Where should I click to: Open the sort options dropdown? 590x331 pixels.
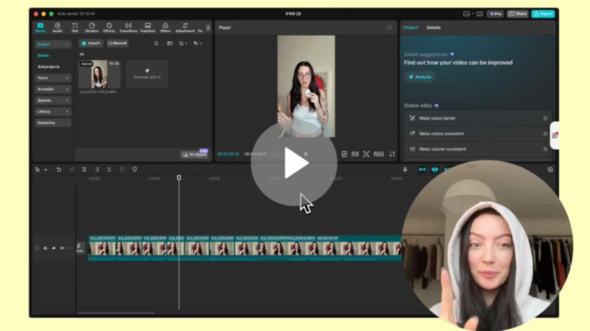[x=183, y=43]
